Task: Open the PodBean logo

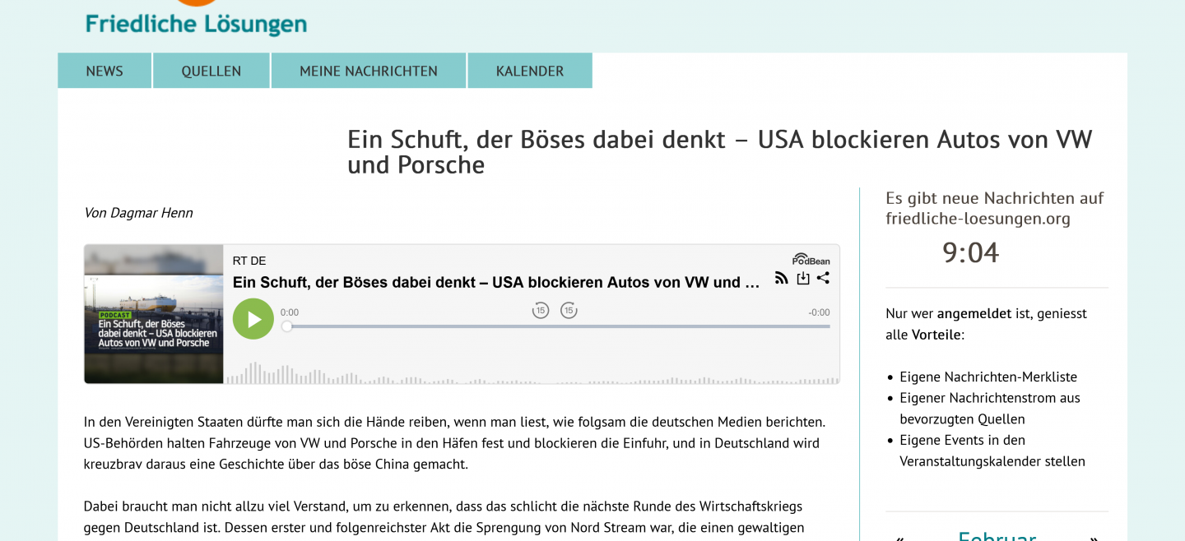Action: tap(810, 258)
